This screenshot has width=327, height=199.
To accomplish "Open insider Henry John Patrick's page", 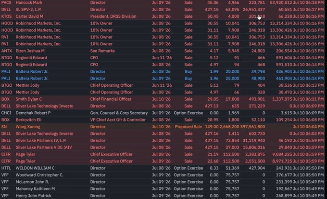I will tap(33, 196).
